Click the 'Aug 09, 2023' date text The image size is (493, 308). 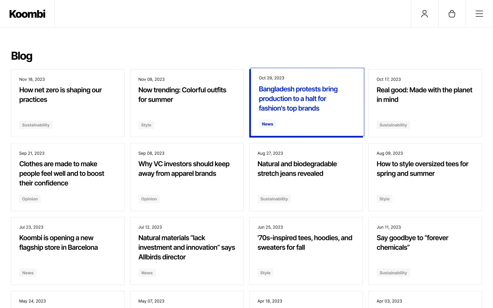pyautogui.click(x=389, y=153)
